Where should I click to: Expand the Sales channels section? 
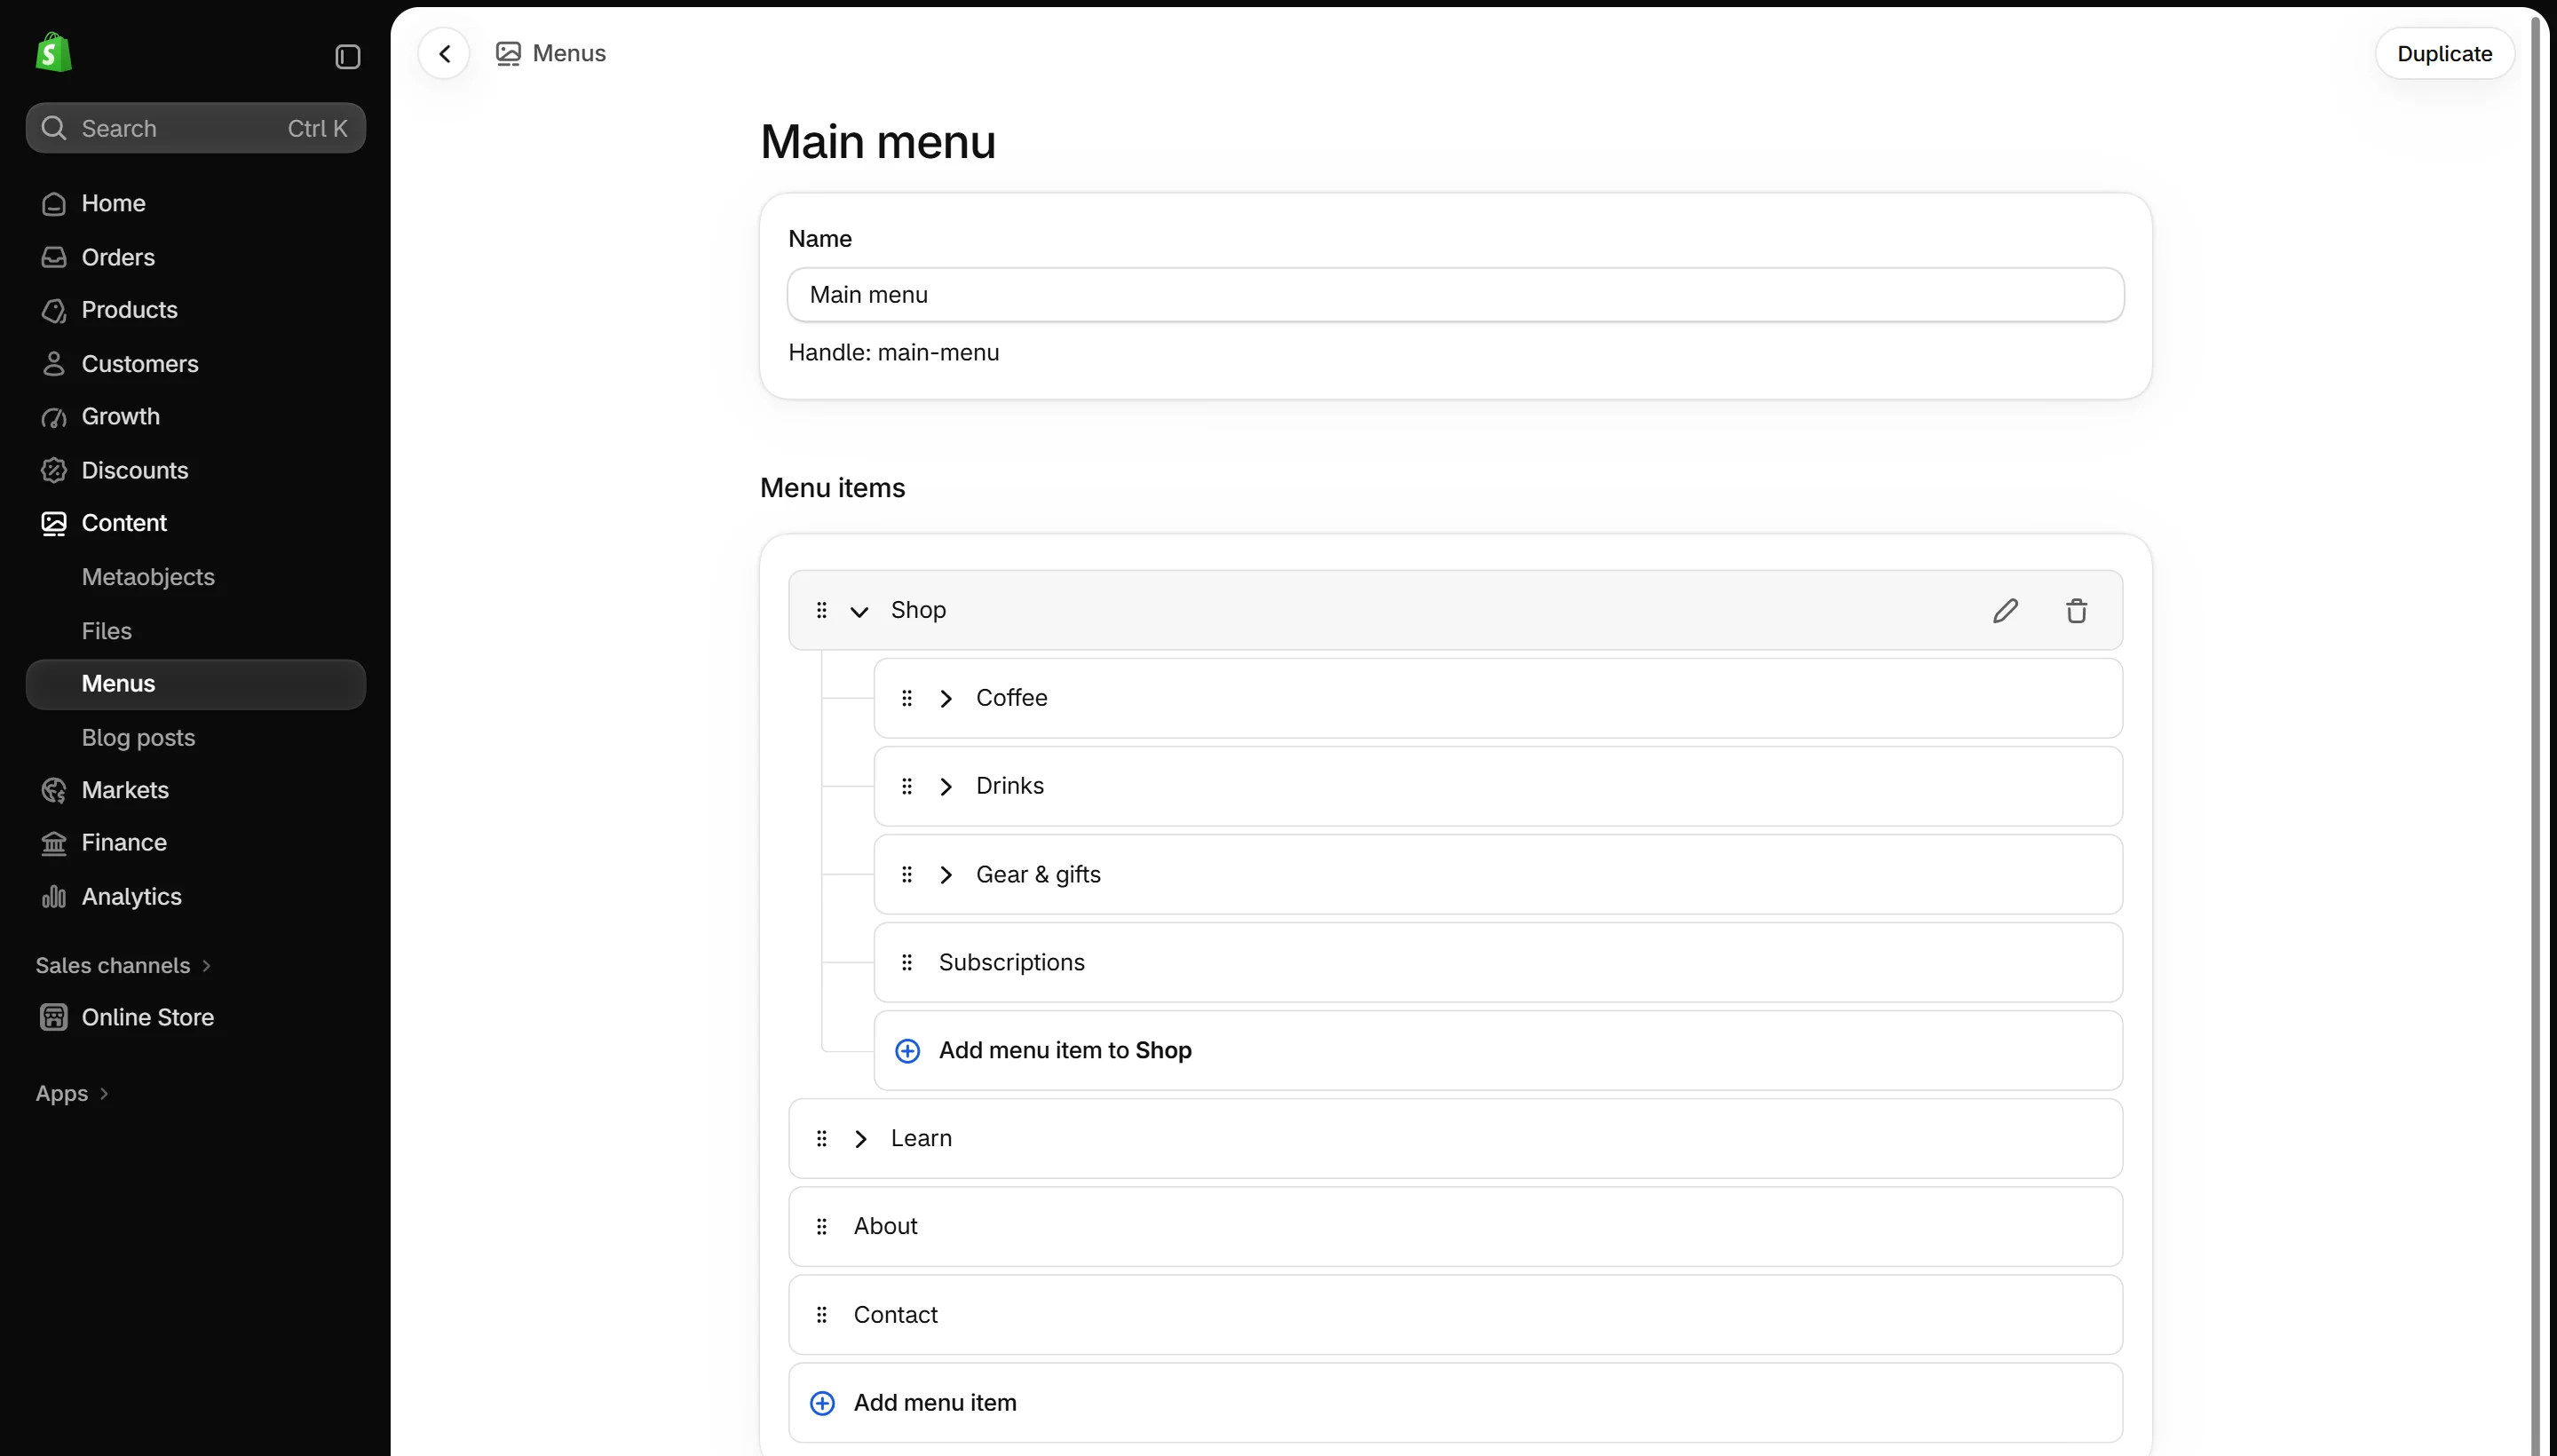[123, 965]
